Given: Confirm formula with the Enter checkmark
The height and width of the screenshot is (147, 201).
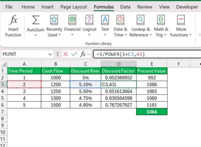Looking at the screenshot, I should click(74, 54).
